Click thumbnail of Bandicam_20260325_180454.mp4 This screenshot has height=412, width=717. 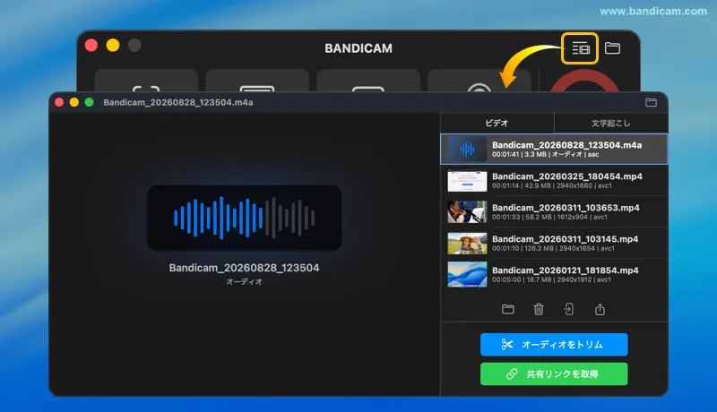click(467, 180)
